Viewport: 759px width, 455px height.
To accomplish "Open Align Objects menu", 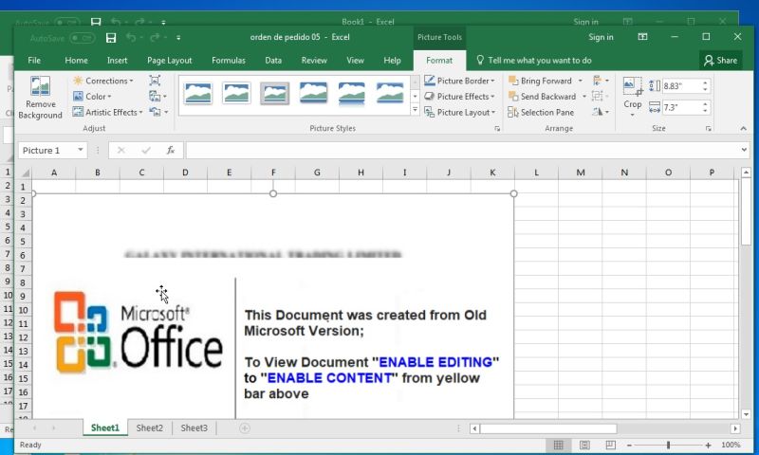I will (601, 81).
